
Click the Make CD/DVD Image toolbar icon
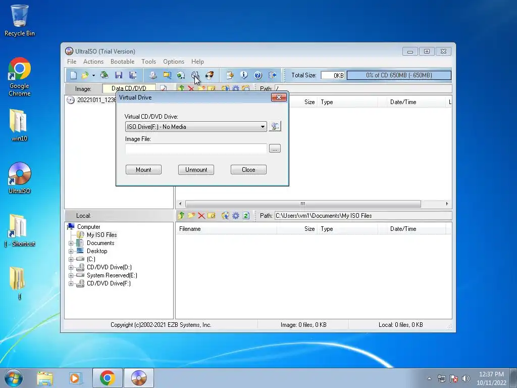coord(152,75)
